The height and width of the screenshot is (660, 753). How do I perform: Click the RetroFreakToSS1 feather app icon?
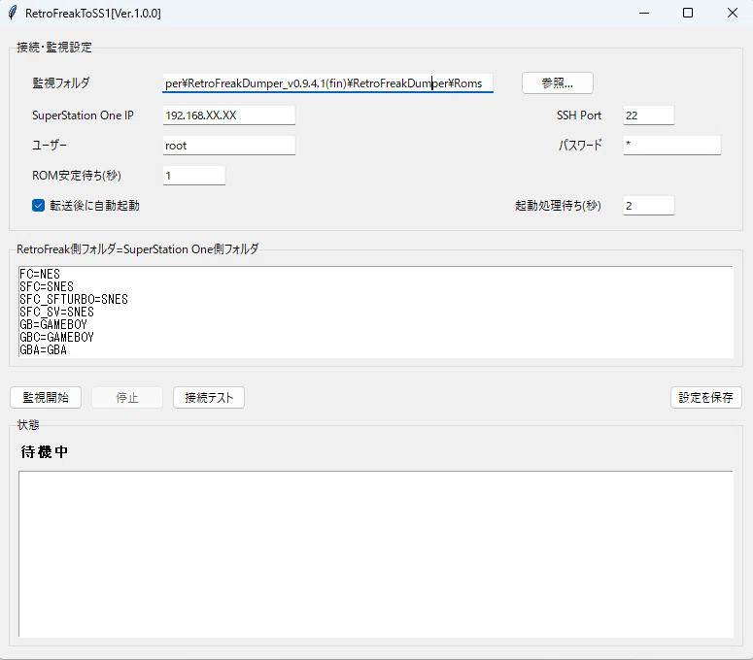point(13,13)
